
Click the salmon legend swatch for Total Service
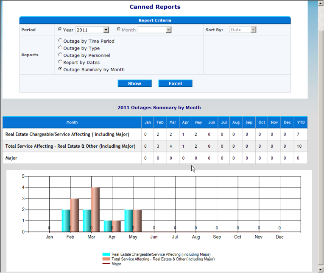tap(106, 259)
